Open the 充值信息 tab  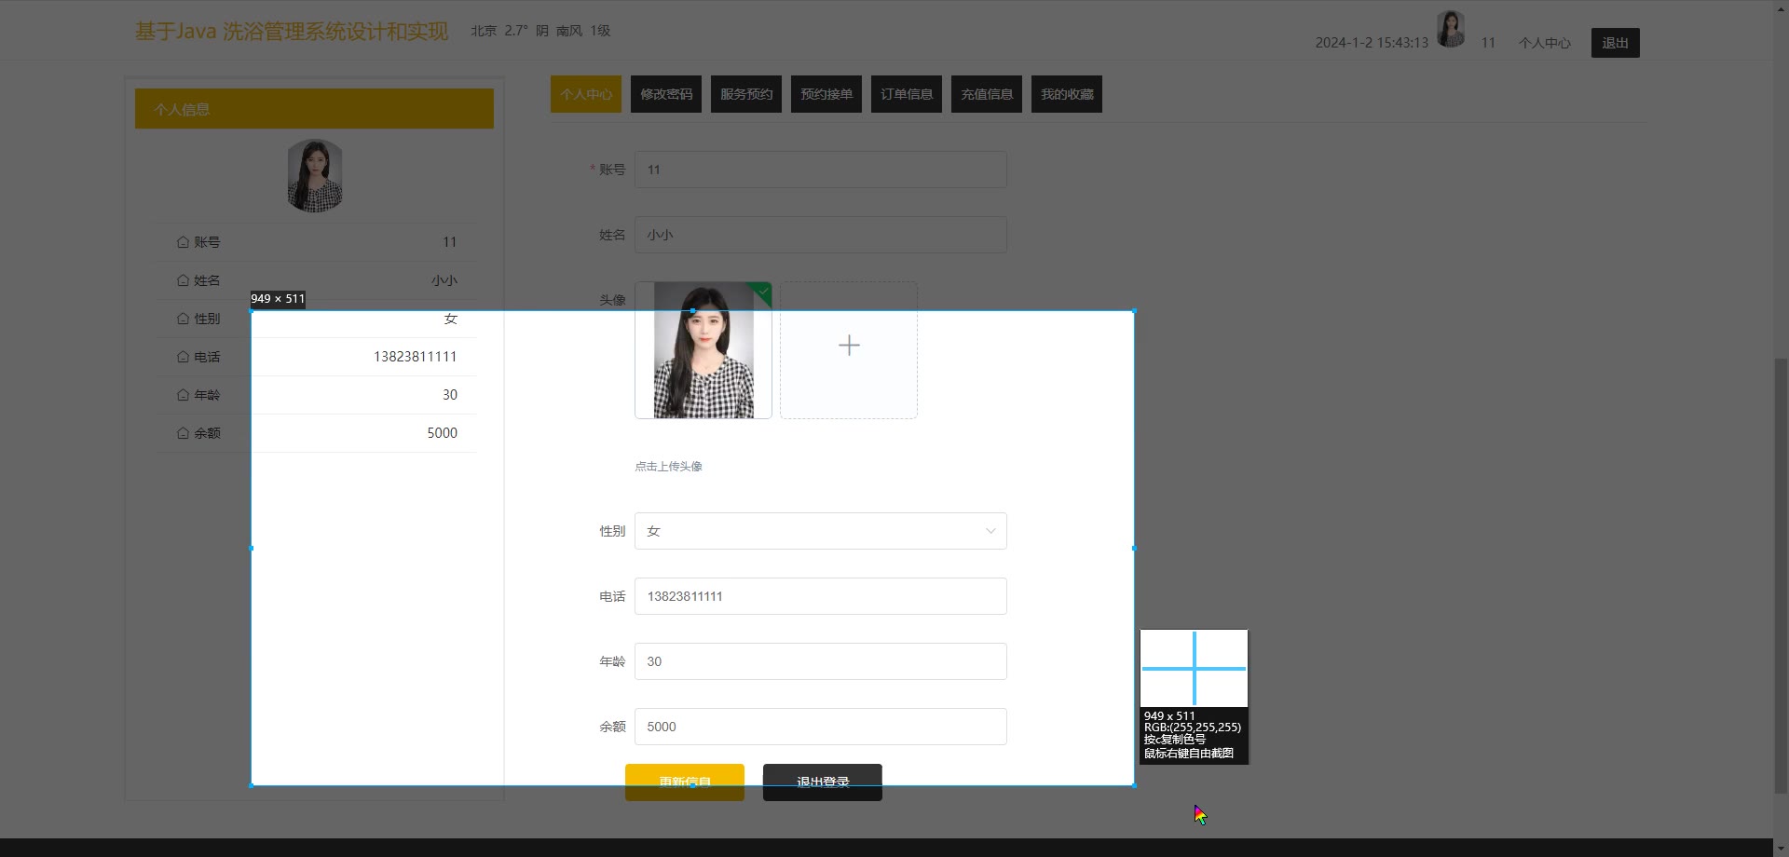pyautogui.click(x=986, y=94)
